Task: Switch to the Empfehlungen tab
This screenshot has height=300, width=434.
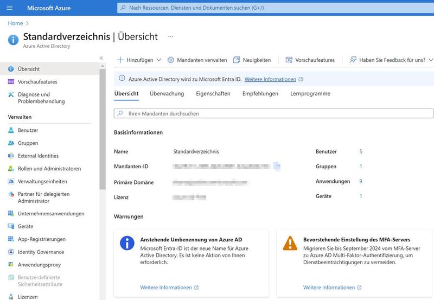Action: coord(260,93)
